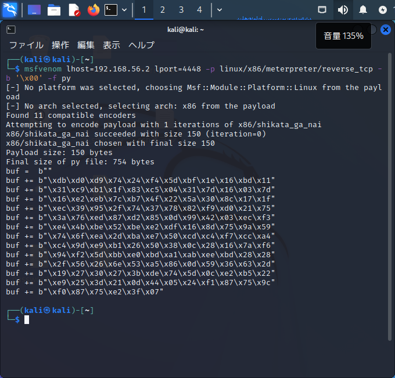Open the ファイル menu
This screenshot has height=378, width=395.
tap(27, 45)
